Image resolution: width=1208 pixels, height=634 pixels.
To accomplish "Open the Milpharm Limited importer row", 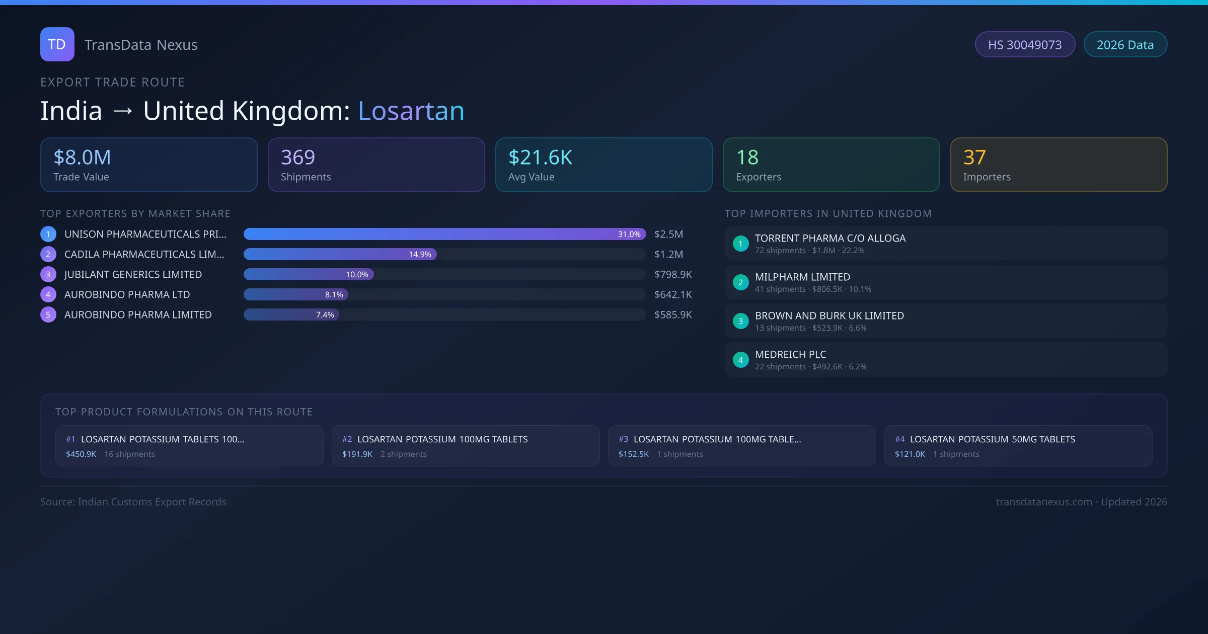I will [x=945, y=282].
